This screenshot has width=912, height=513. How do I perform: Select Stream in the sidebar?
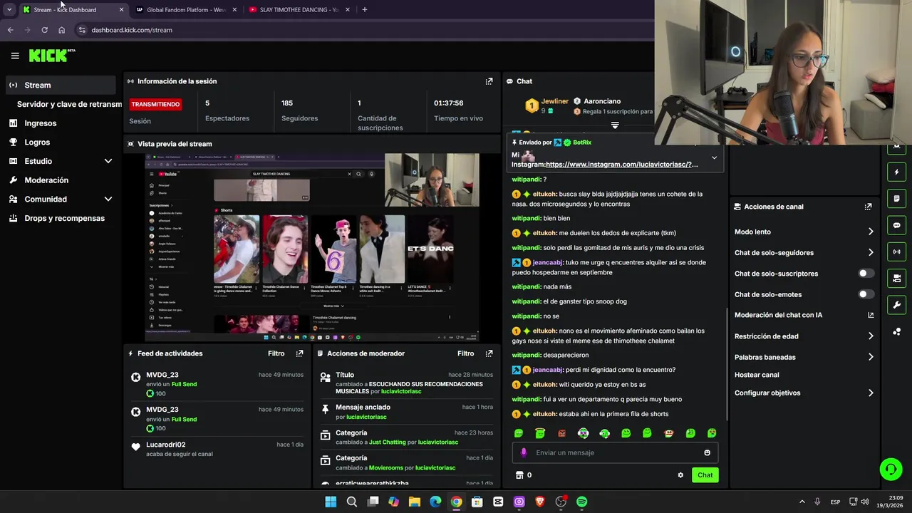tap(61, 85)
